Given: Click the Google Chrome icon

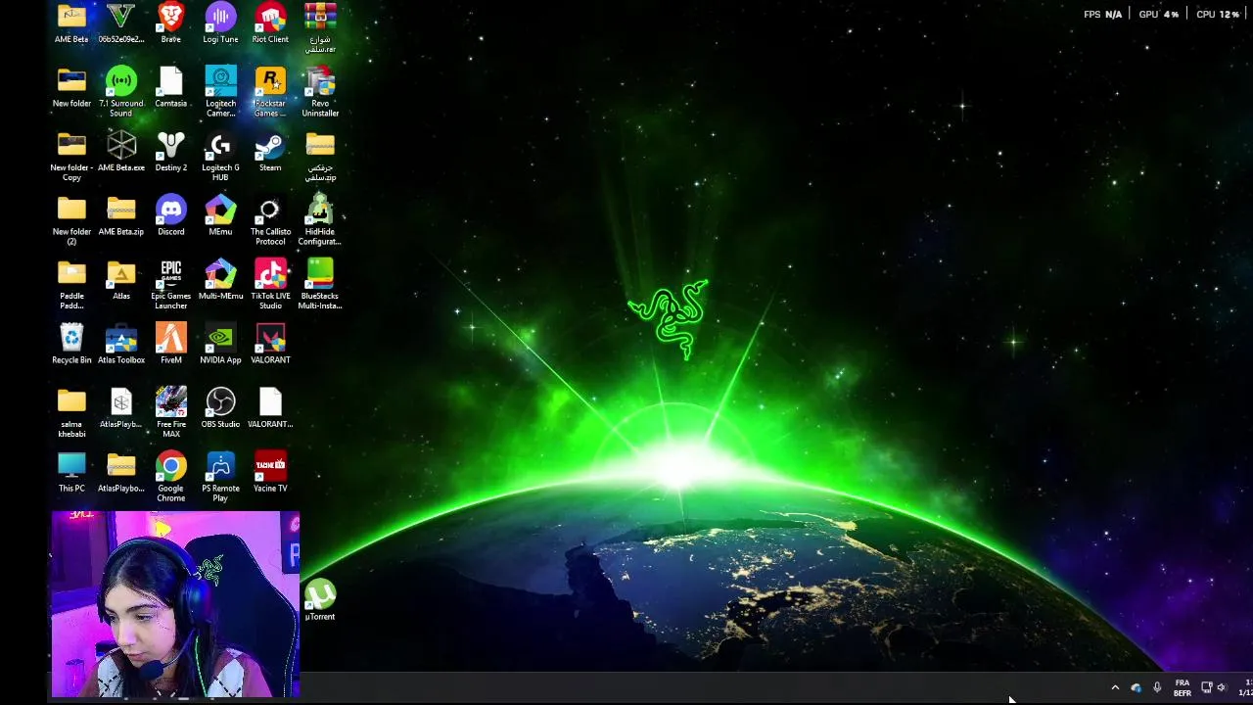Looking at the screenshot, I should tap(170, 477).
